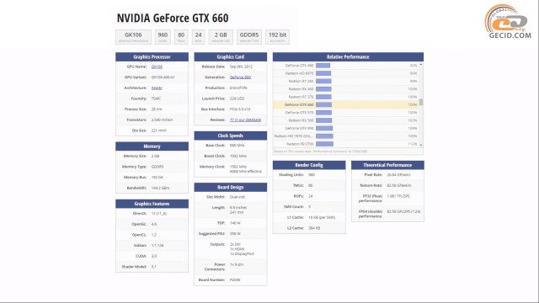The height and width of the screenshot is (303, 539).
Task: Click the '1x 6-pin' power connectors value
Action: [x=237, y=264]
